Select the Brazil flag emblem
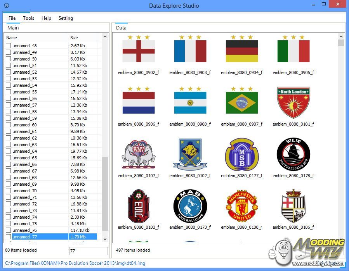 pyautogui.click(x=241, y=102)
